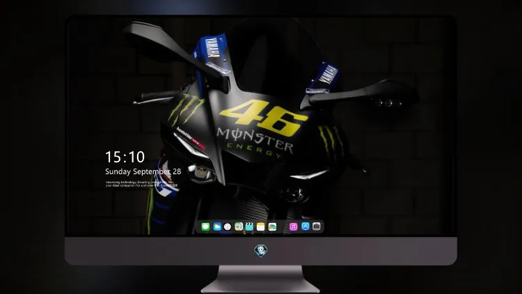Open the green Messages app in the dock
Screen dimensions: 522x294
tap(205, 226)
